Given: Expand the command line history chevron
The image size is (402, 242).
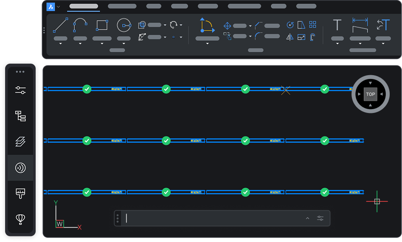Looking at the screenshot, I should click(x=307, y=218).
